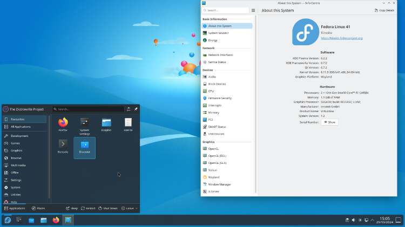Open Vulkan information page
The height and width of the screenshot is (227, 405).
[227, 170]
